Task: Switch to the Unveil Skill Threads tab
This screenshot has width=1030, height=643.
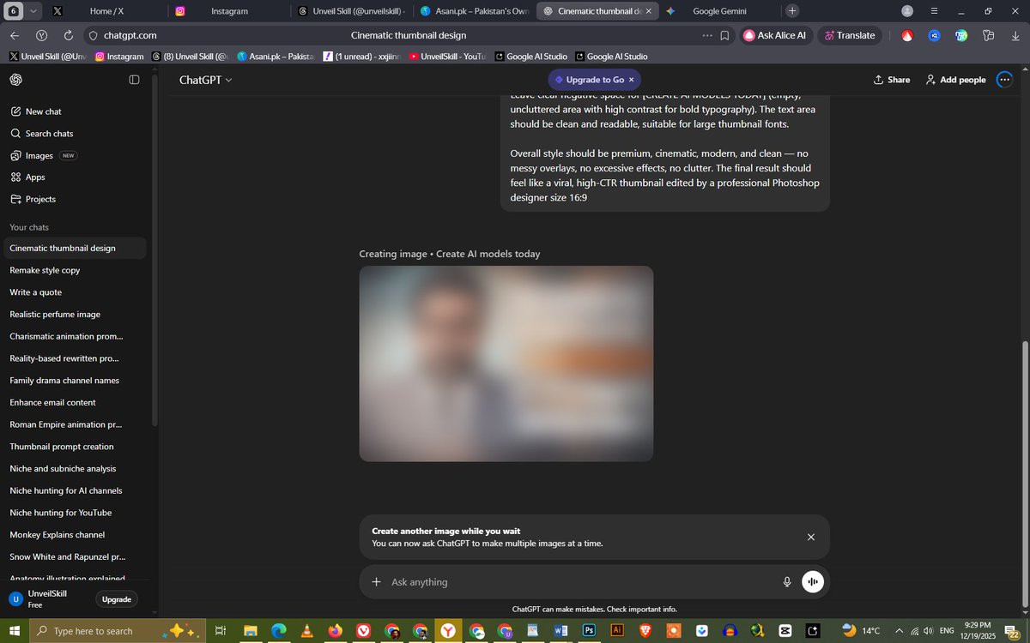Action: coord(350,11)
